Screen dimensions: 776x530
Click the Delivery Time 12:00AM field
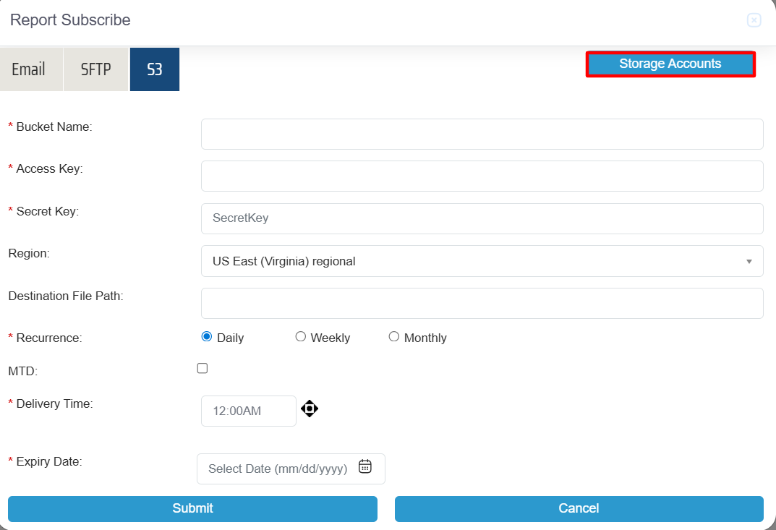(248, 411)
